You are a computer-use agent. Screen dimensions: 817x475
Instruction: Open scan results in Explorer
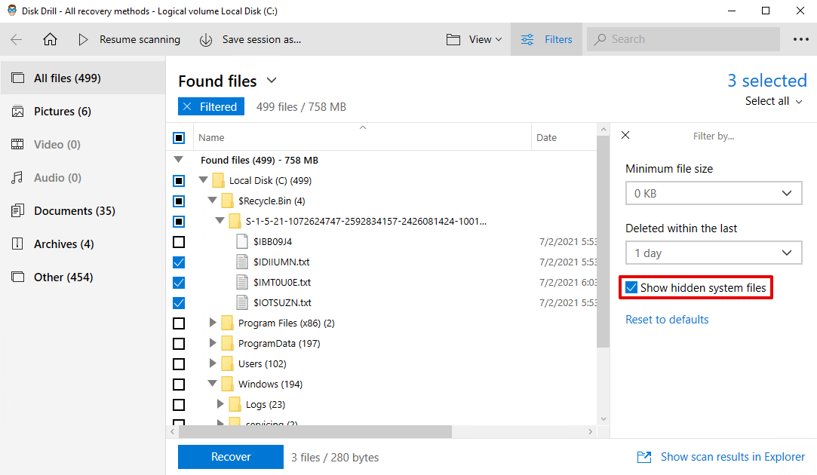(732, 457)
